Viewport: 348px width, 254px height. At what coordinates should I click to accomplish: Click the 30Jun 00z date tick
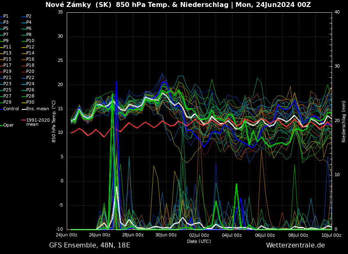pyautogui.click(x=166, y=235)
